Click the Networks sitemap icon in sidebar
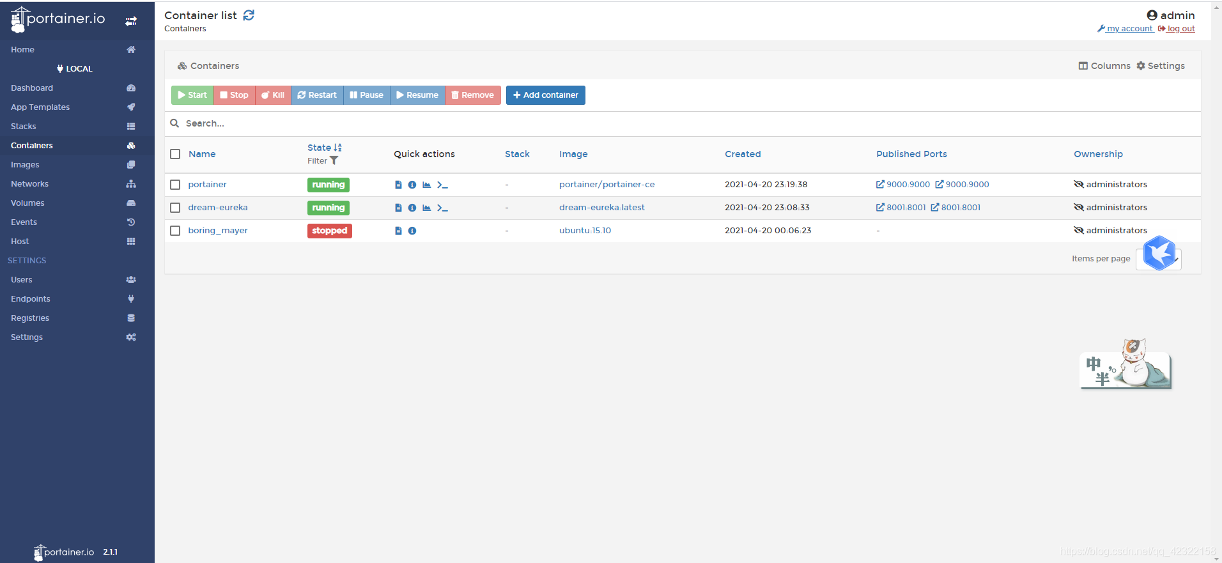The image size is (1222, 563). pos(131,183)
